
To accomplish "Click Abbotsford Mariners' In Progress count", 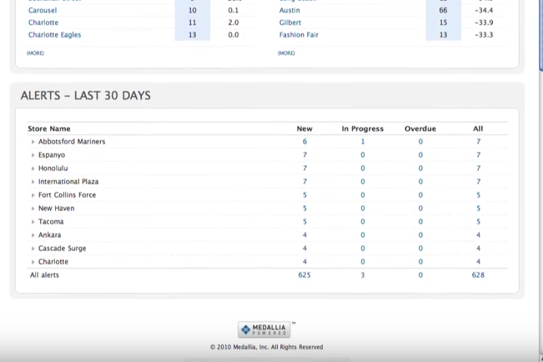I will [362, 142].
